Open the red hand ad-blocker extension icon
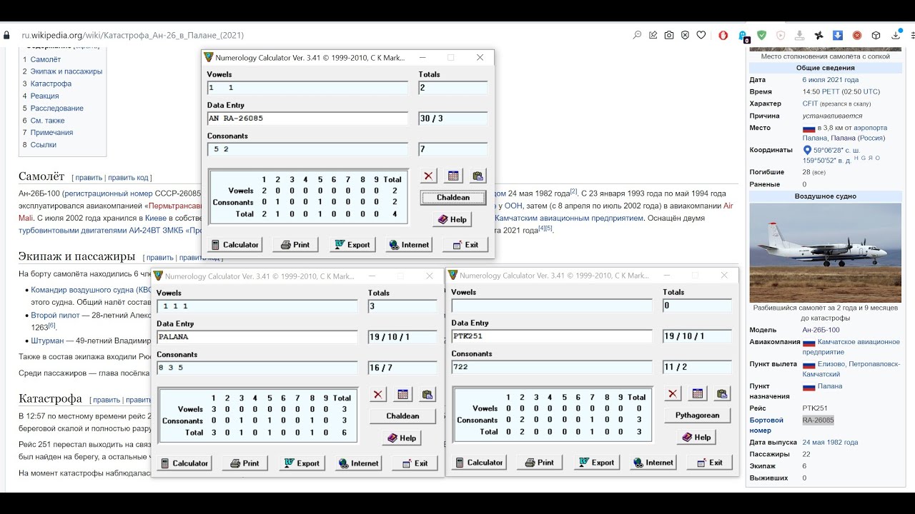 point(723,35)
